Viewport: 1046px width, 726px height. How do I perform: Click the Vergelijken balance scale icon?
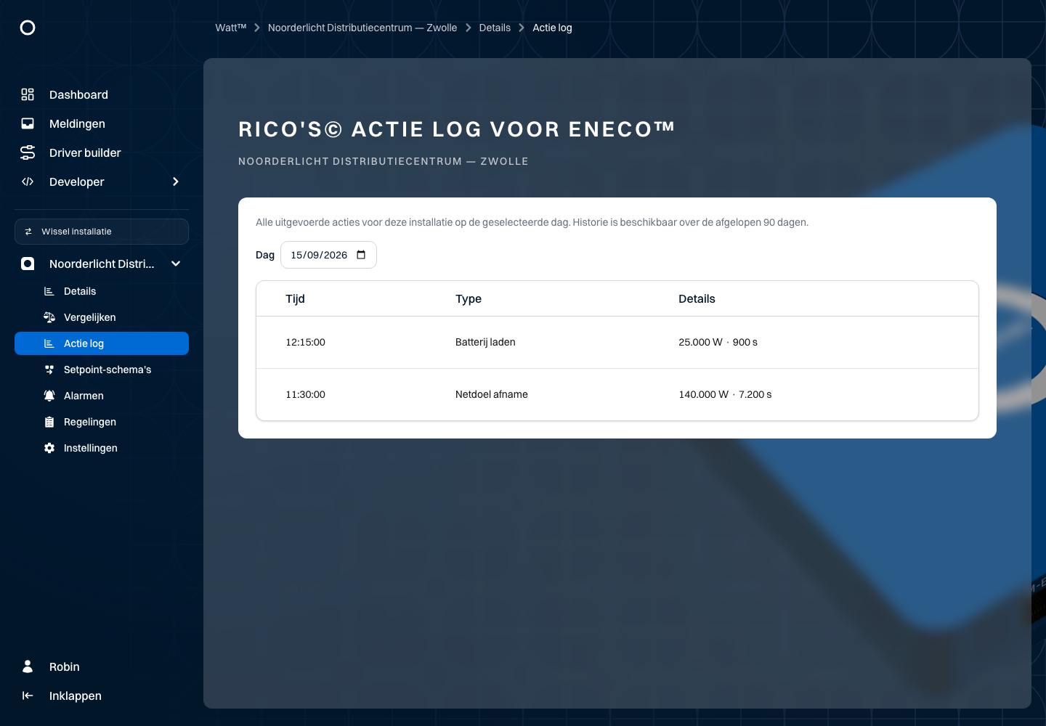click(49, 317)
